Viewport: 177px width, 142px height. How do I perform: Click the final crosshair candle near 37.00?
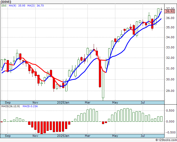(x=161, y=9)
